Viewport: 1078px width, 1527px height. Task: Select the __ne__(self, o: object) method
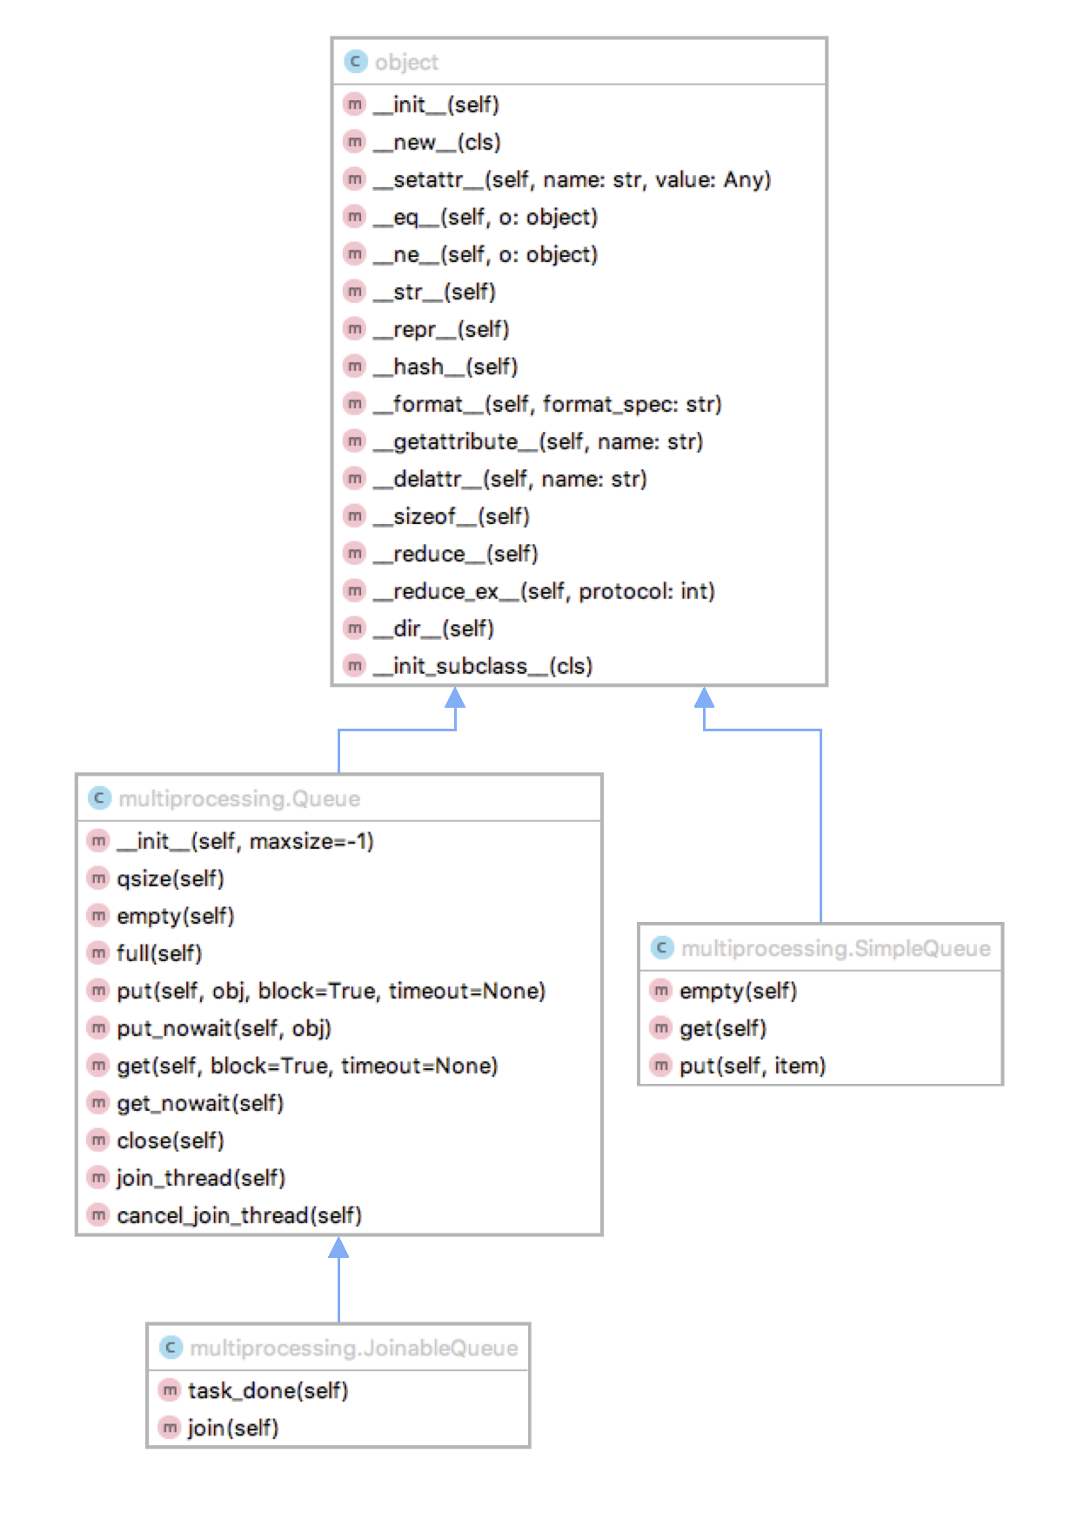486,254
